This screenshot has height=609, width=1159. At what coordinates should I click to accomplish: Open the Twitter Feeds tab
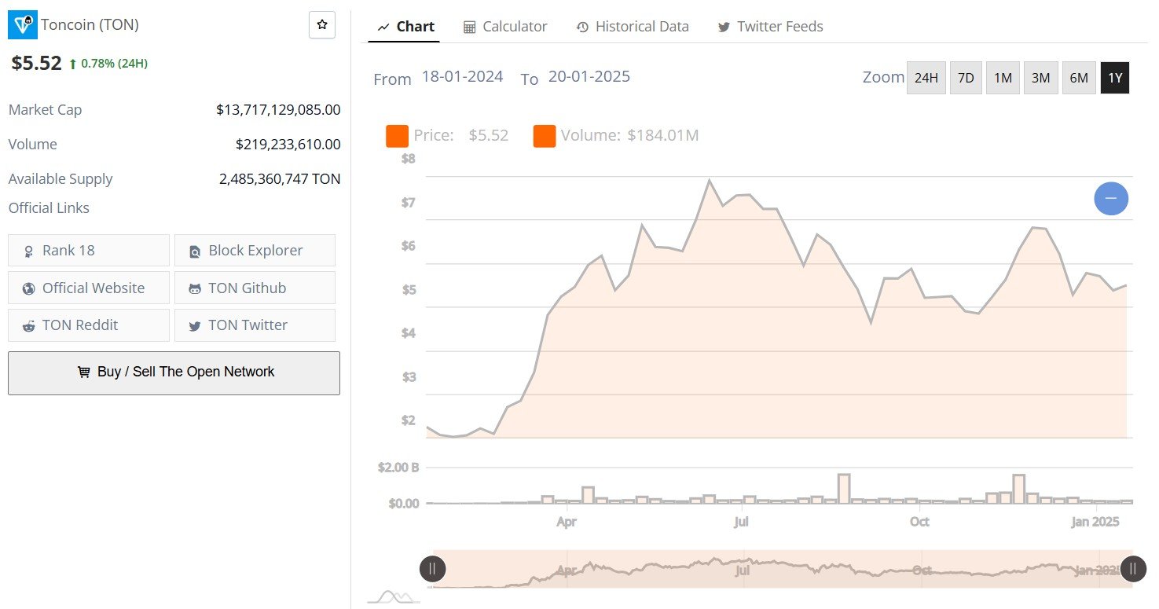(x=770, y=26)
